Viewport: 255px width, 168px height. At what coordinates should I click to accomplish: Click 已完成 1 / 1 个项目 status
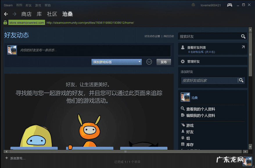pyautogui.click(x=127, y=162)
